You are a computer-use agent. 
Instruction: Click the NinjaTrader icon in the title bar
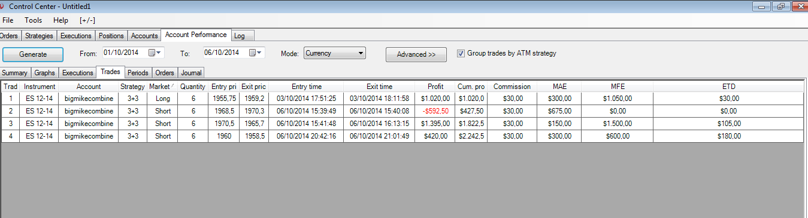coord(2,7)
